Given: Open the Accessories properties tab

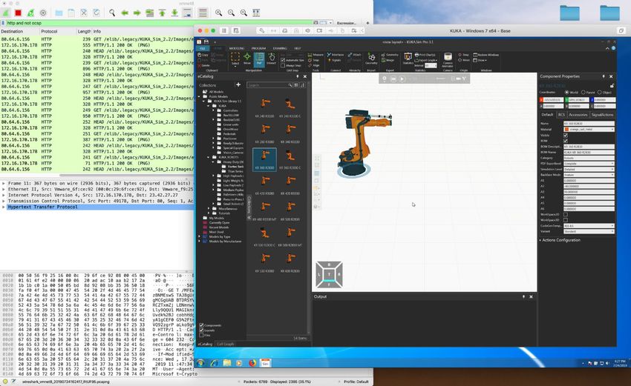Looking at the screenshot, I should (x=578, y=115).
